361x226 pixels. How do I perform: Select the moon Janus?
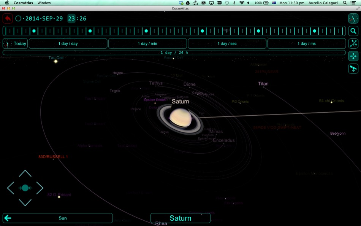(x=165, y=132)
